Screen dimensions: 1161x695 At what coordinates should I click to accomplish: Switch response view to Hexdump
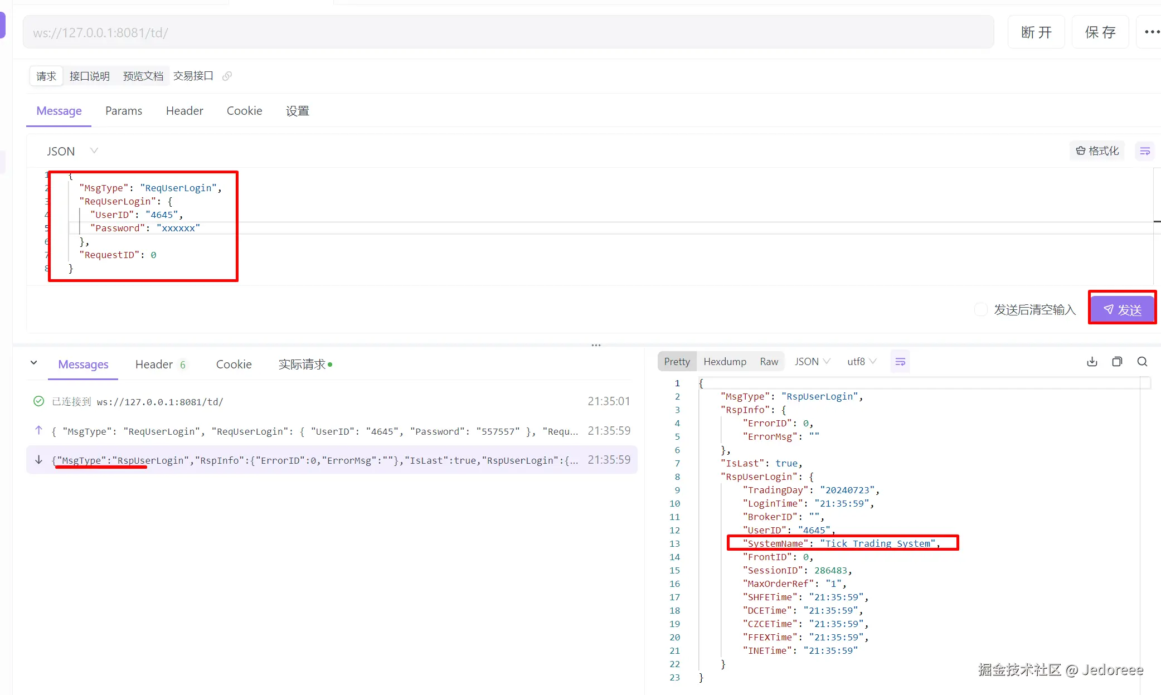[725, 362]
